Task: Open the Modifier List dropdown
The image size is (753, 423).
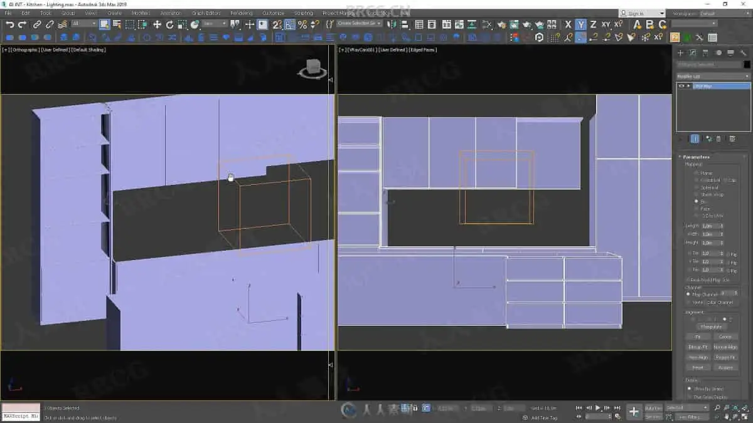Action: pos(713,76)
